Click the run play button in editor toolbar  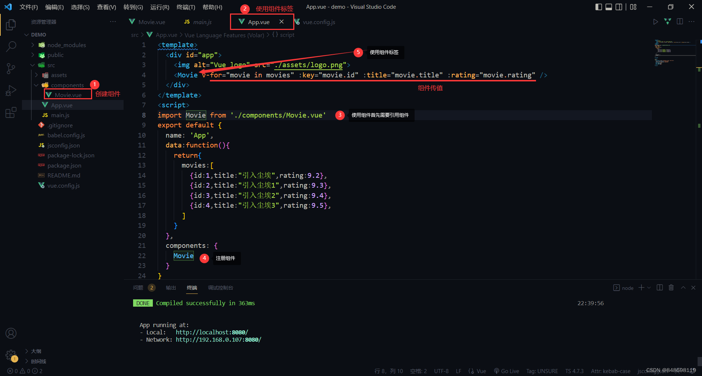click(x=656, y=22)
